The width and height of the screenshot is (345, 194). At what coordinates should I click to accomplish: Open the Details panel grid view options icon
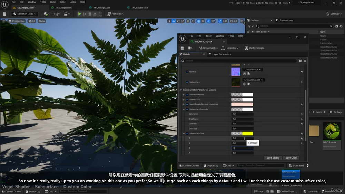tap(300, 61)
